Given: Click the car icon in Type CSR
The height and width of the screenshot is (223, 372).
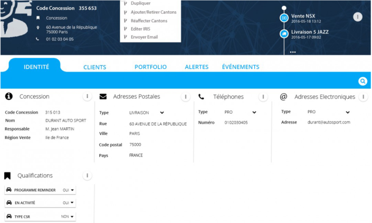Looking at the screenshot, I should [x=9, y=216].
